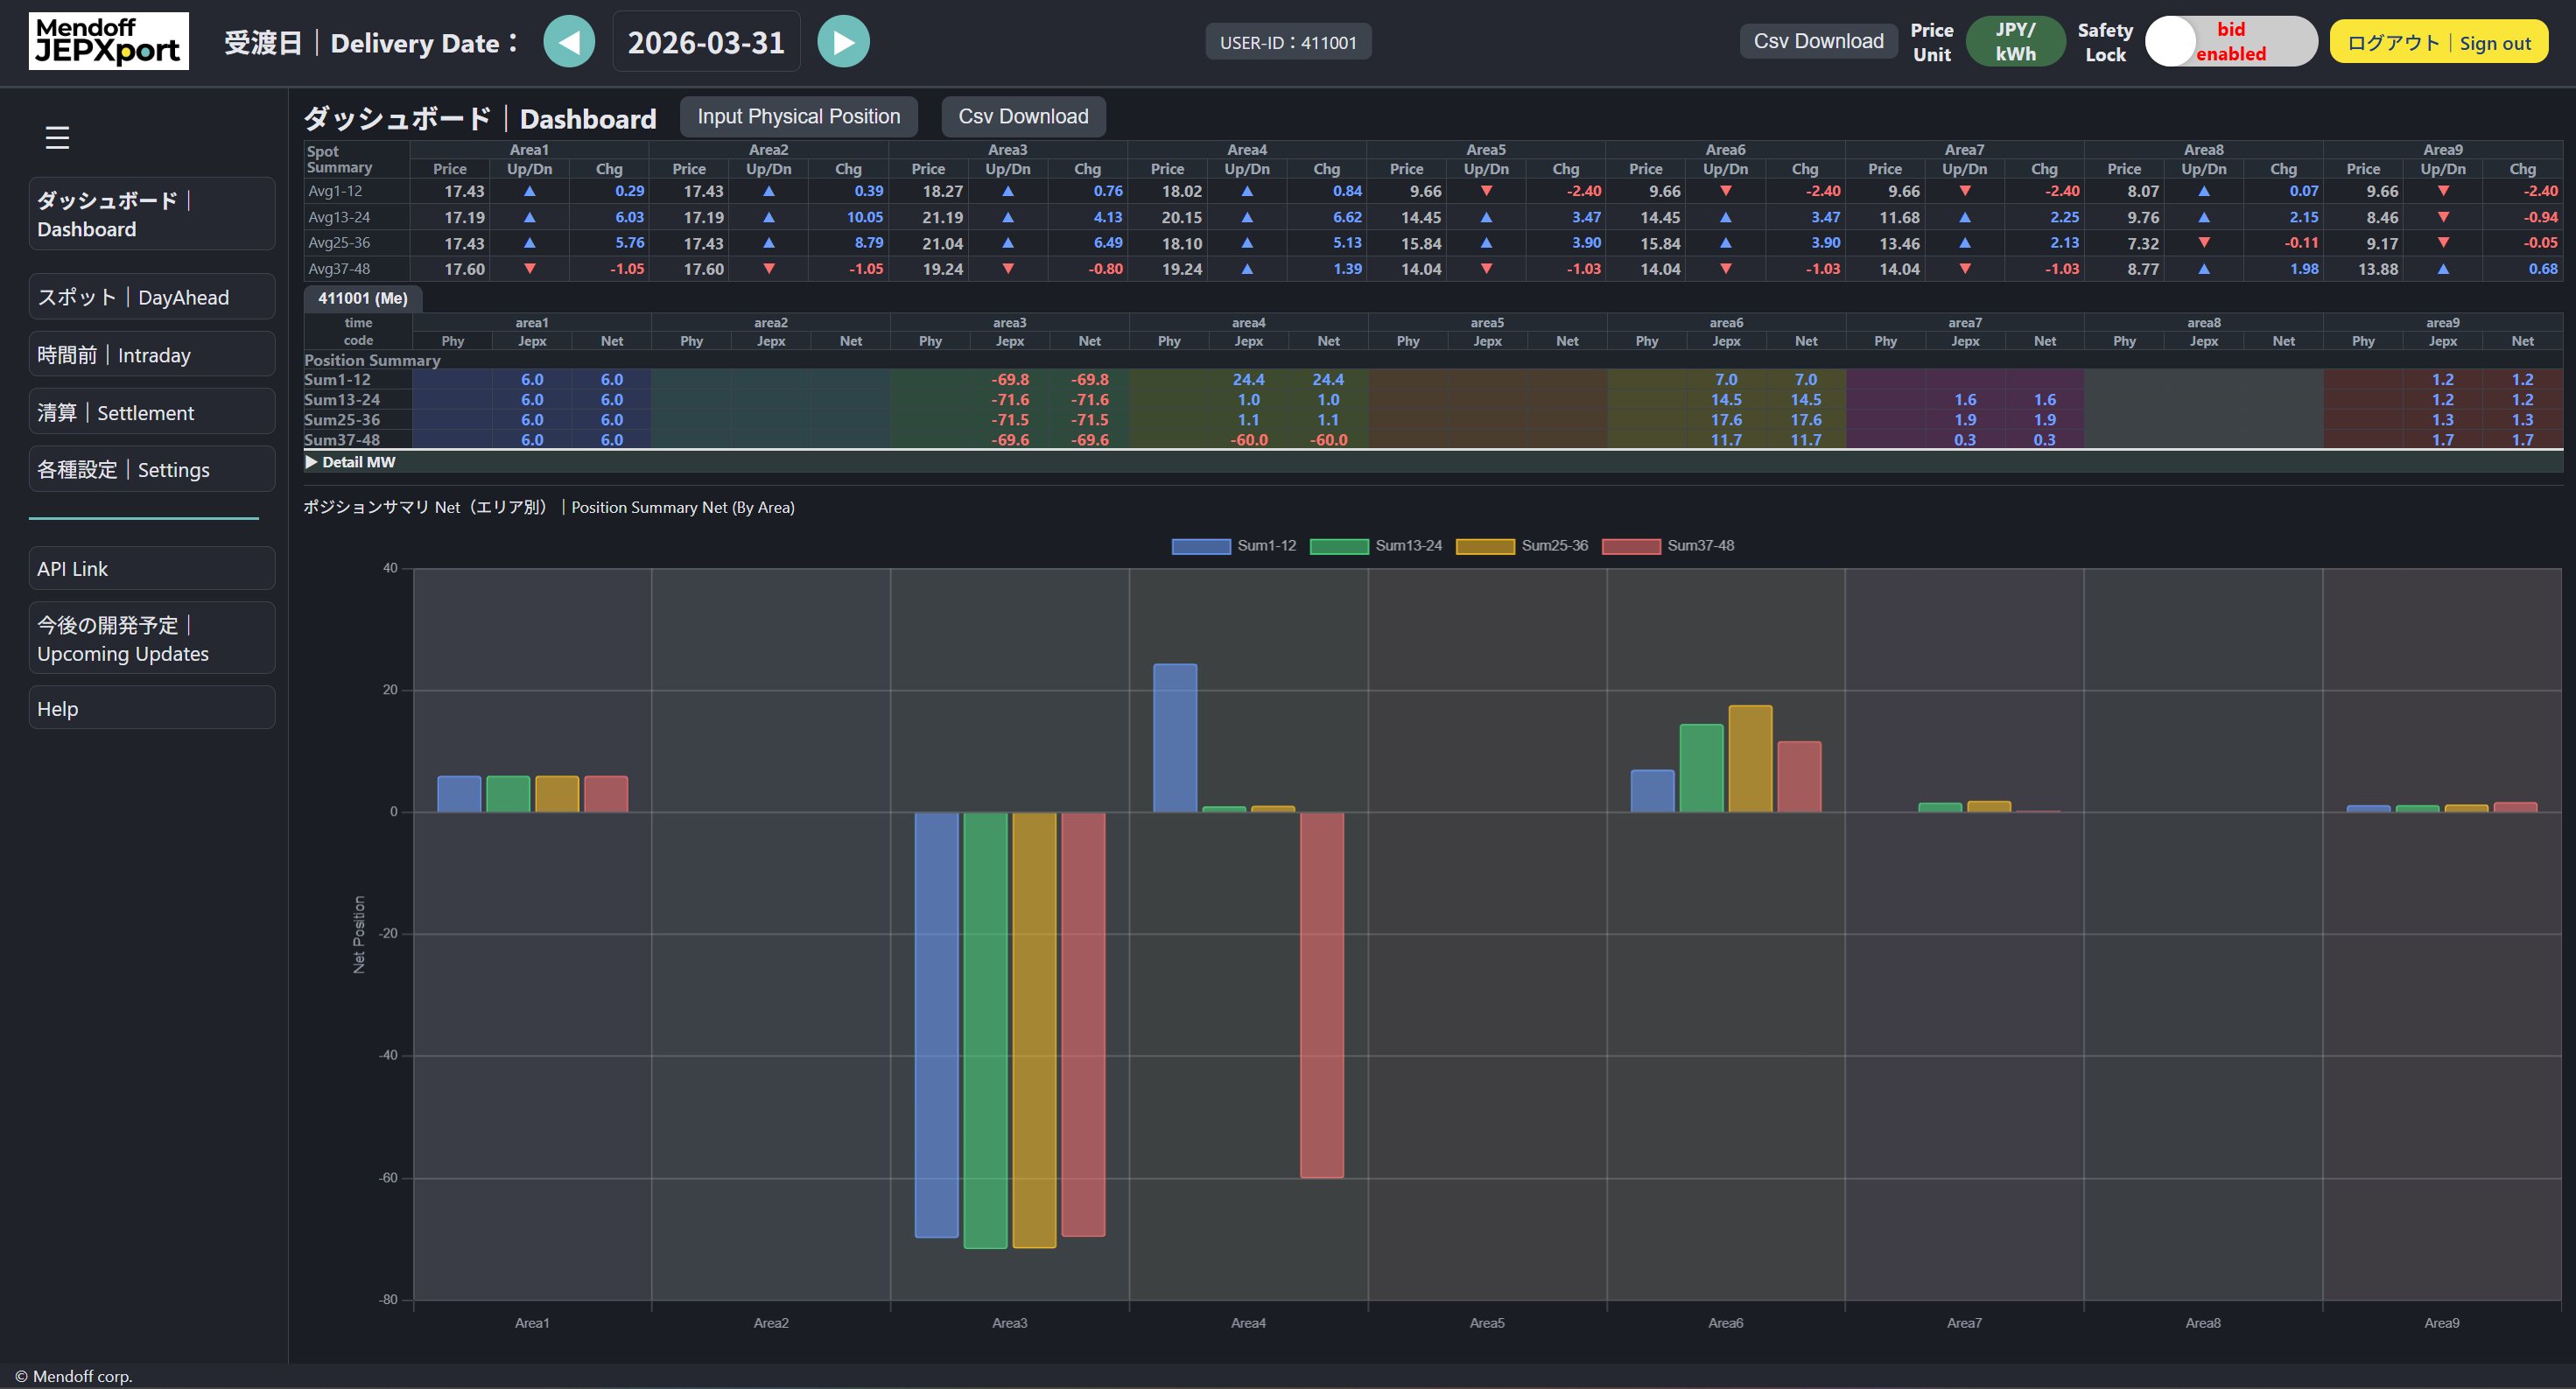
Task: Click the Sign out button
Action: coord(2438,42)
